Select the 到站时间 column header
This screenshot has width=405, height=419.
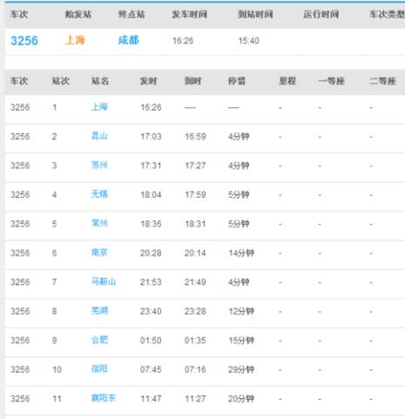(255, 14)
